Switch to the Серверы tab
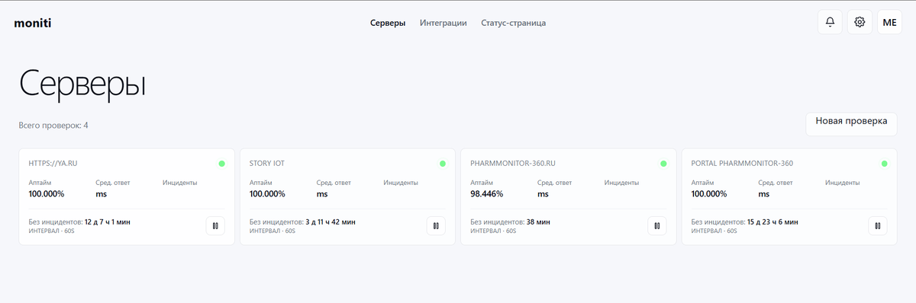 click(x=388, y=23)
